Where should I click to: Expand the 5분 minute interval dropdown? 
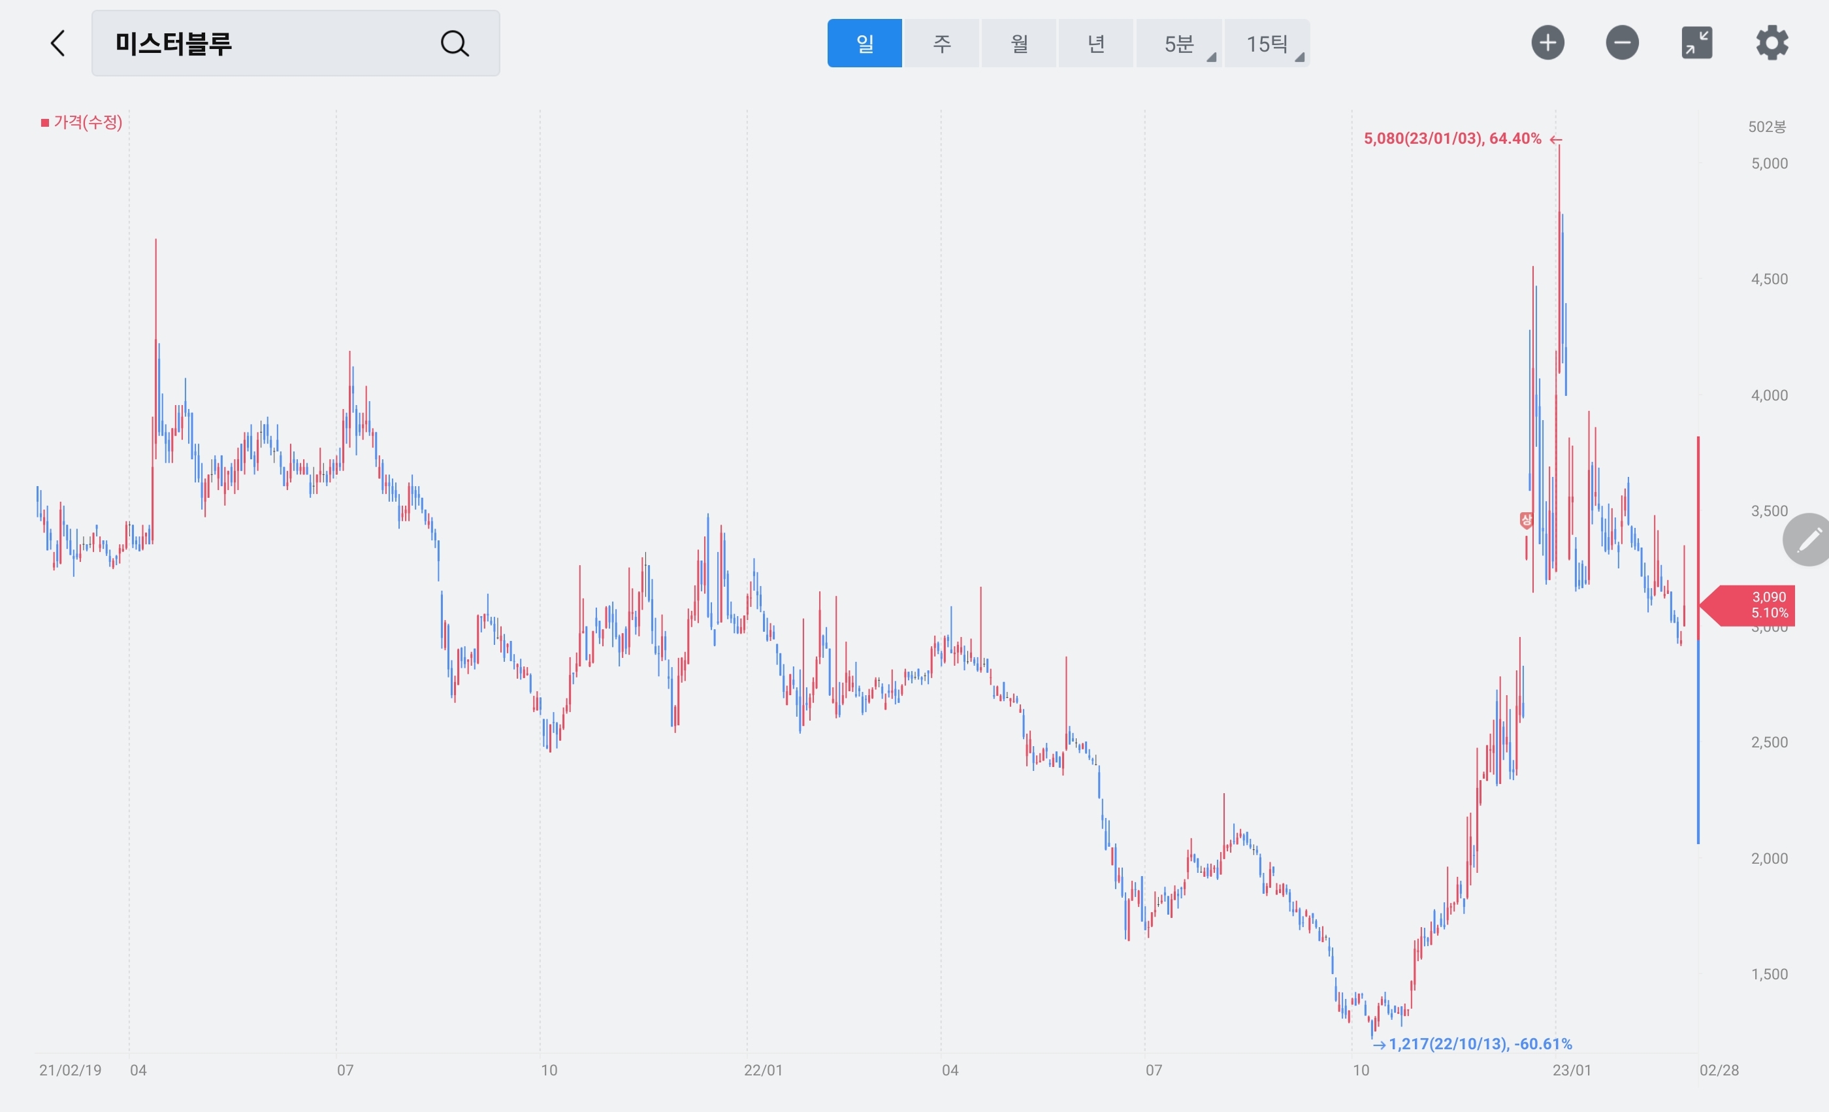pyautogui.click(x=1180, y=43)
